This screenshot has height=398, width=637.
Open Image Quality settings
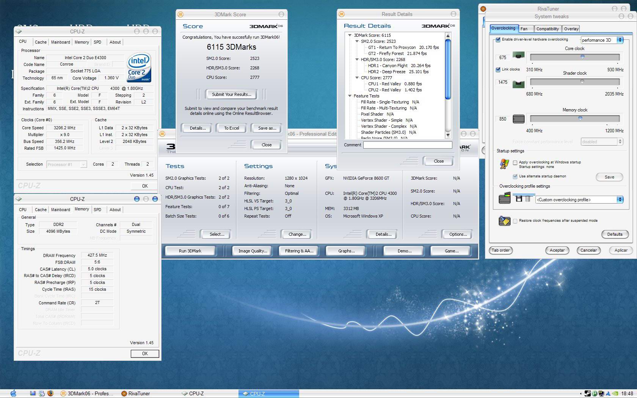(x=253, y=251)
